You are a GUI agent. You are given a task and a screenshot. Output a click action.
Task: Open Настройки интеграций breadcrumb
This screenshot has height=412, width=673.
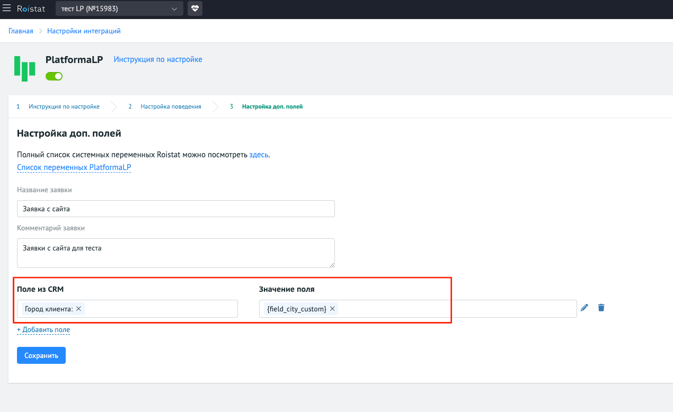(x=84, y=31)
